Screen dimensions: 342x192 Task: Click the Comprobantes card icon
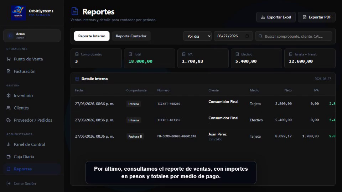click(77, 54)
